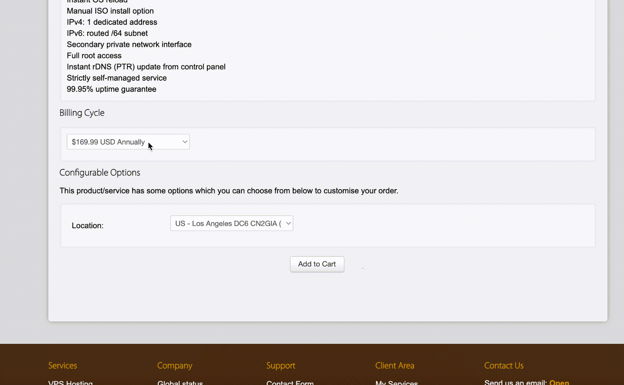Go to the Contact Form link
The width and height of the screenshot is (624, 385).
pos(290,382)
